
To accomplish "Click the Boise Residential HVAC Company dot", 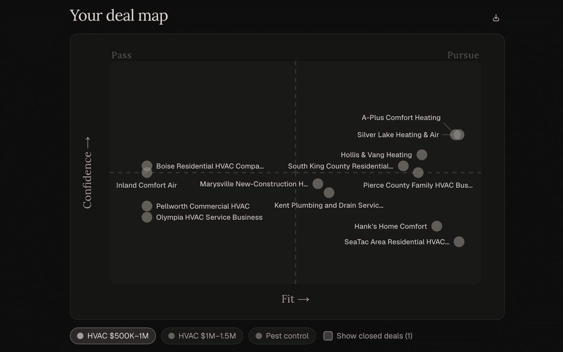I will tap(147, 165).
